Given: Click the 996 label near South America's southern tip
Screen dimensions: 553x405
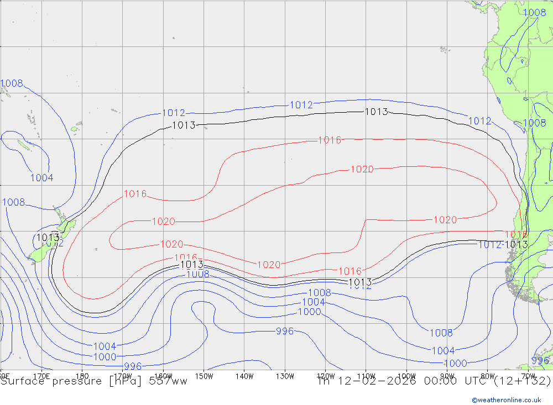Looking at the screenshot, I should pos(540,360).
